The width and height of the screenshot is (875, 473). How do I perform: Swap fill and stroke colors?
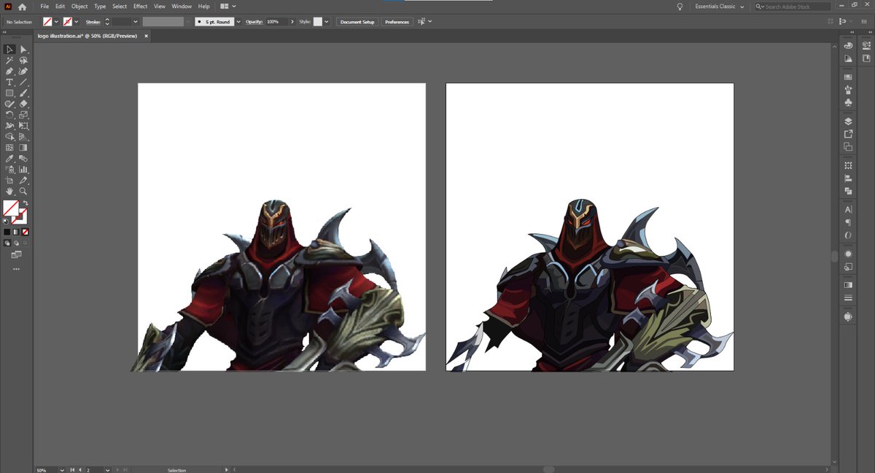click(x=25, y=203)
